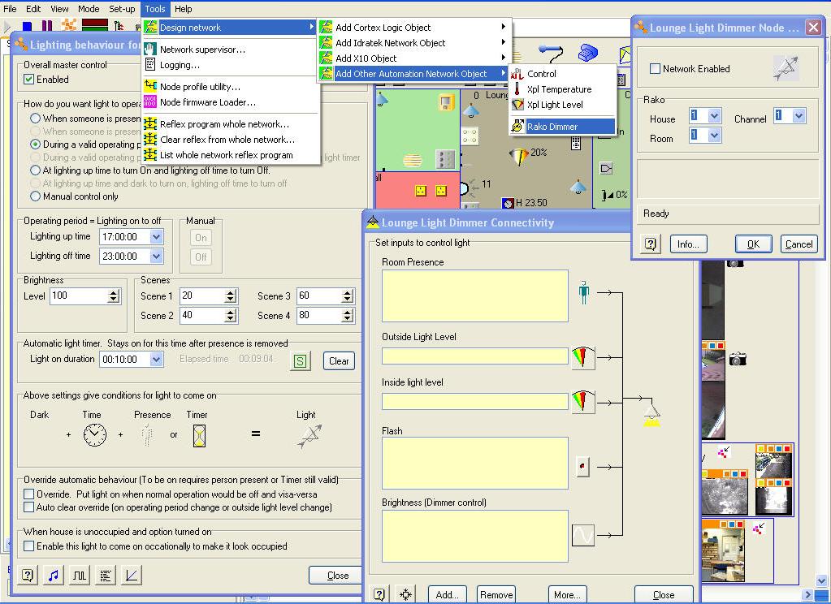The height and width of the screenshot is (604, 831).
Task: Click the pulse waveform icon at bottom left
Action: pyautogui.click(x=79, y=575)
